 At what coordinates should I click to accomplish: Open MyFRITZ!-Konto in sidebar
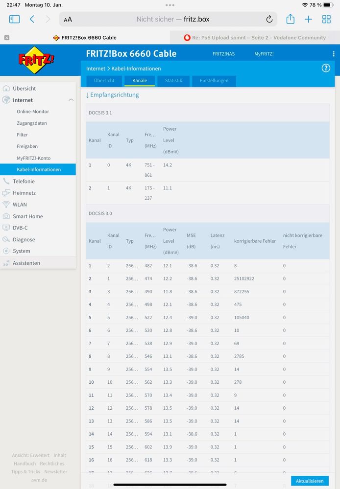[34, 158]
